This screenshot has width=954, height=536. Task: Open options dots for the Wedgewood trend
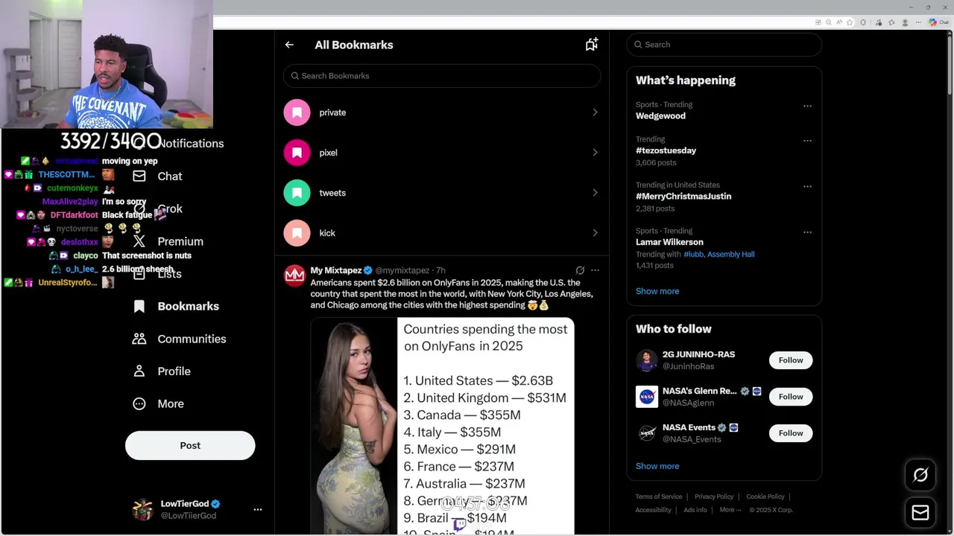tap(807, 106)
